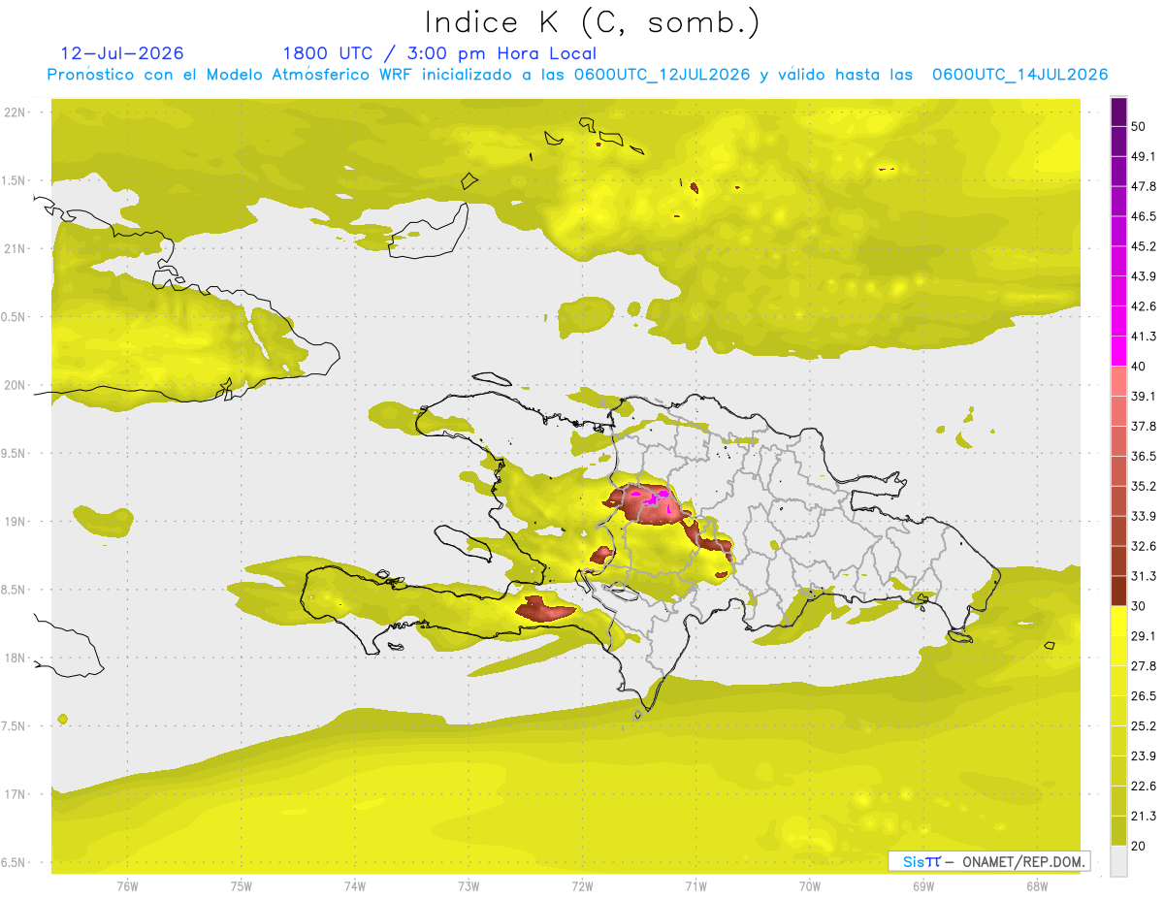Click the colorbar value '46.5'

[1143, 216]
